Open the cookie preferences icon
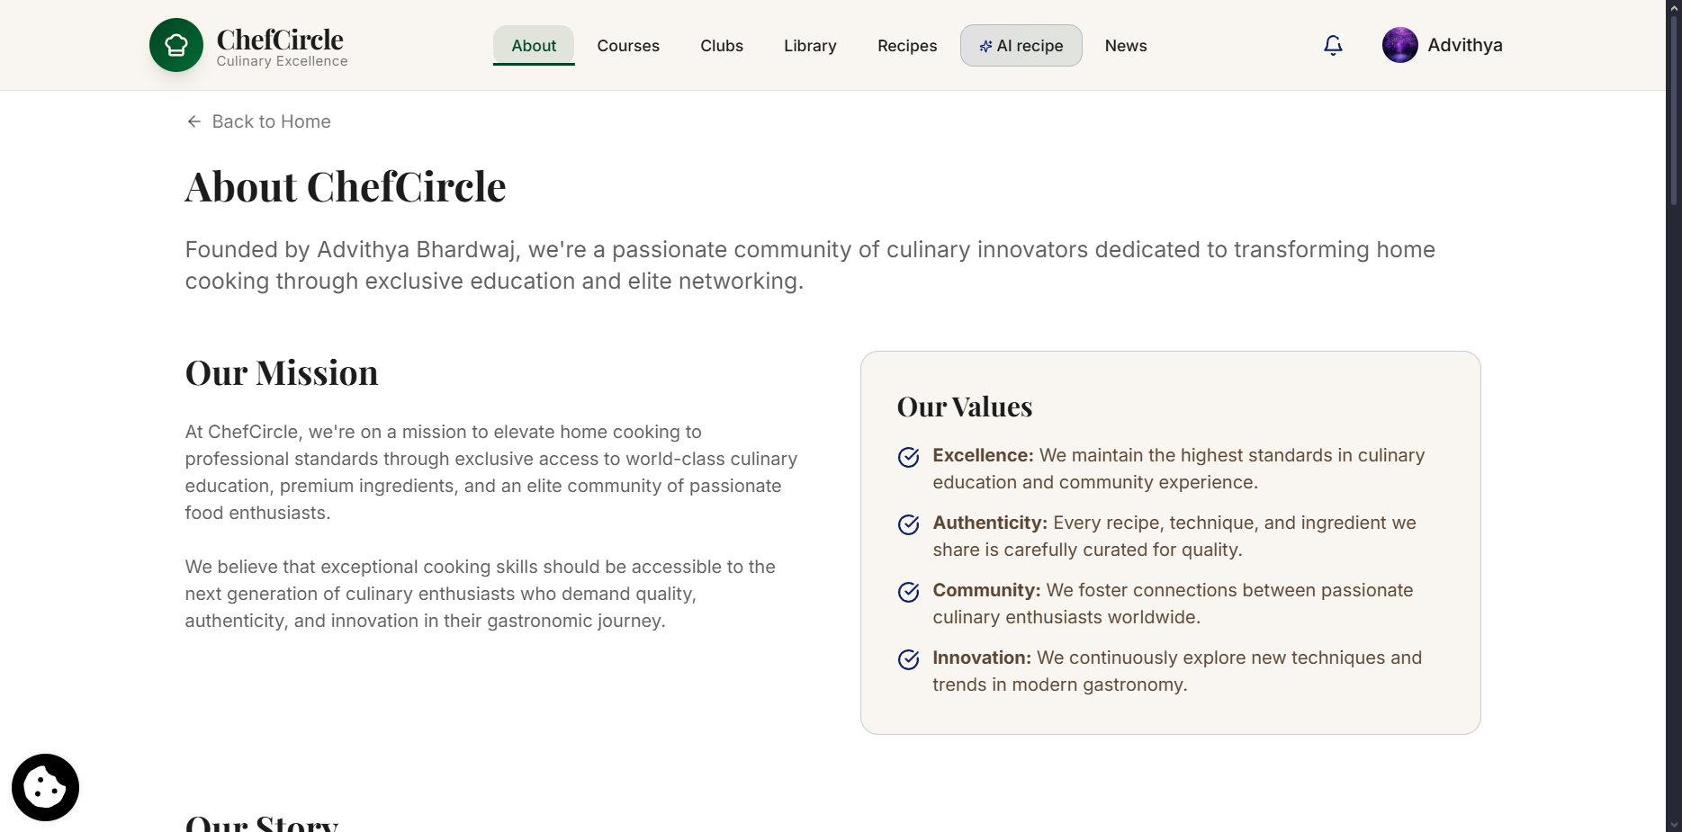The height and width of the screenshot is (832, 1682). (45, 787)
